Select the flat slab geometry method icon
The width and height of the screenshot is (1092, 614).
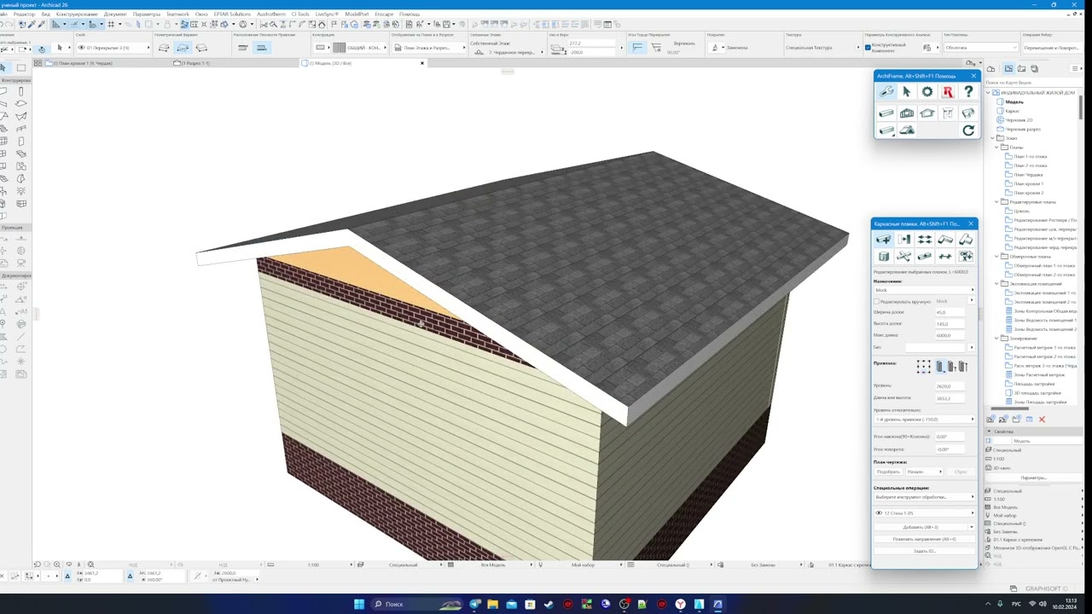tap(164, 48)
